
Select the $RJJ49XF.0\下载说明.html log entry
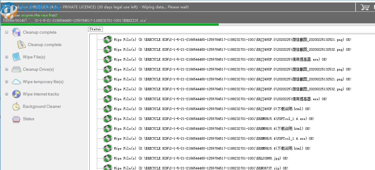(212, 109)
